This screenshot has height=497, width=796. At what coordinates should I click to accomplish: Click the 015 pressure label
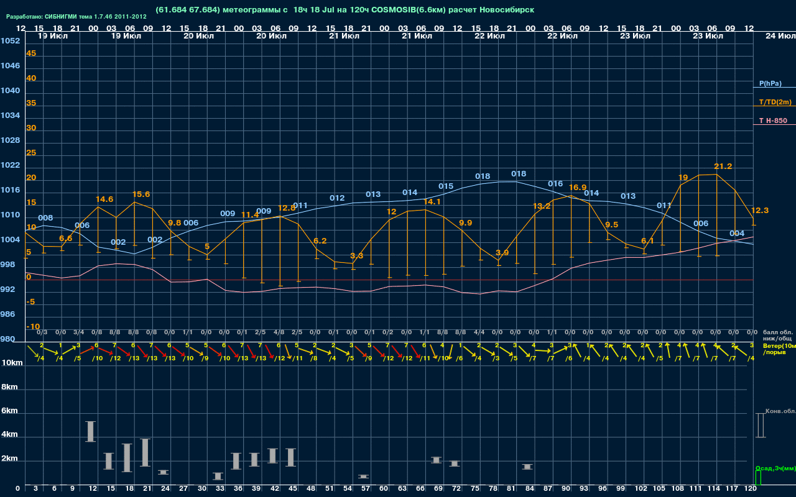tap(446, 186)
